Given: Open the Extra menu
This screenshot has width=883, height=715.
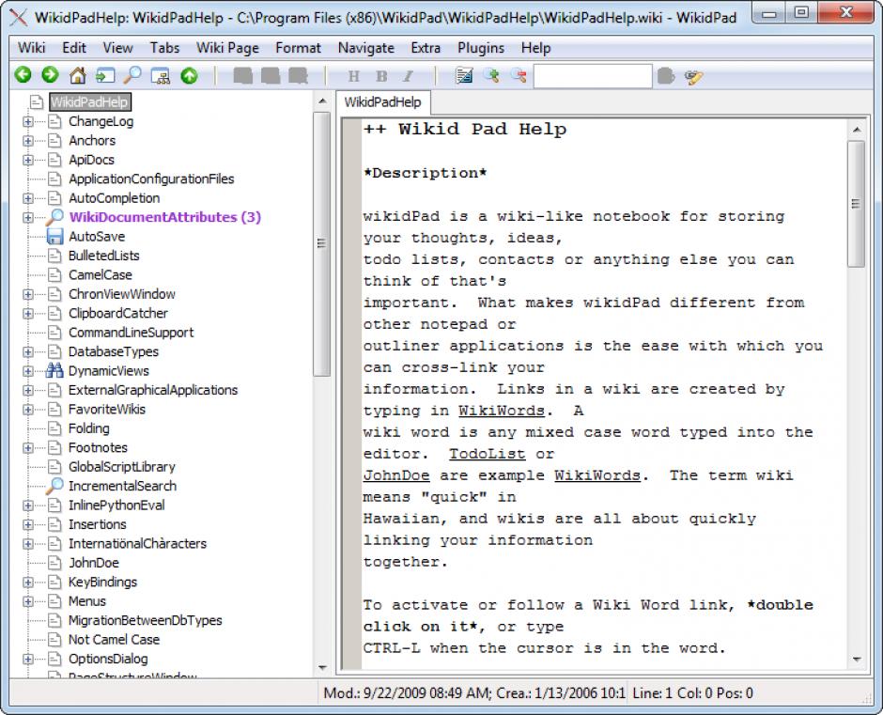Looking at the screenshot, I should point(426,48).
